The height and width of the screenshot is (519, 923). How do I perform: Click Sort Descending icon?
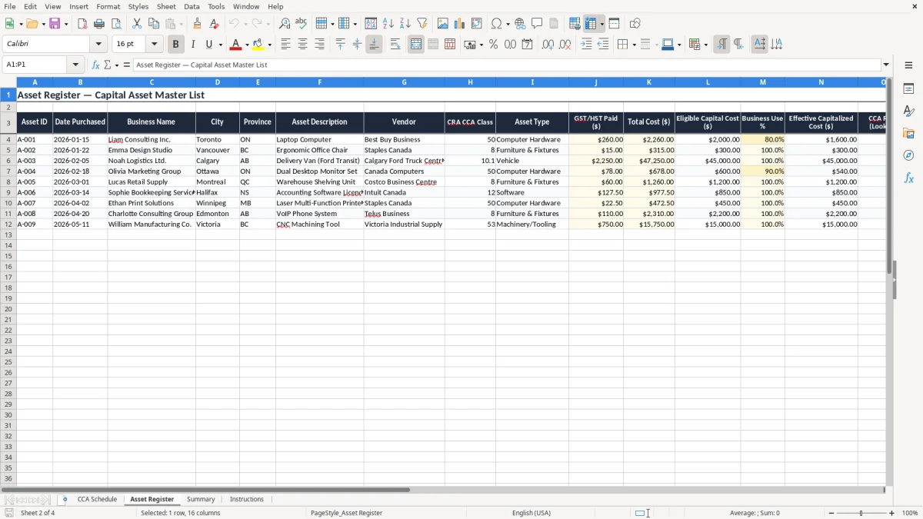(x=405, y=24)
